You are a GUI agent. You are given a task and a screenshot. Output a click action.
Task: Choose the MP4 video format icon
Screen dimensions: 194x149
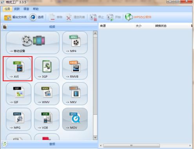pyautogui.click(x=75, y=43)
